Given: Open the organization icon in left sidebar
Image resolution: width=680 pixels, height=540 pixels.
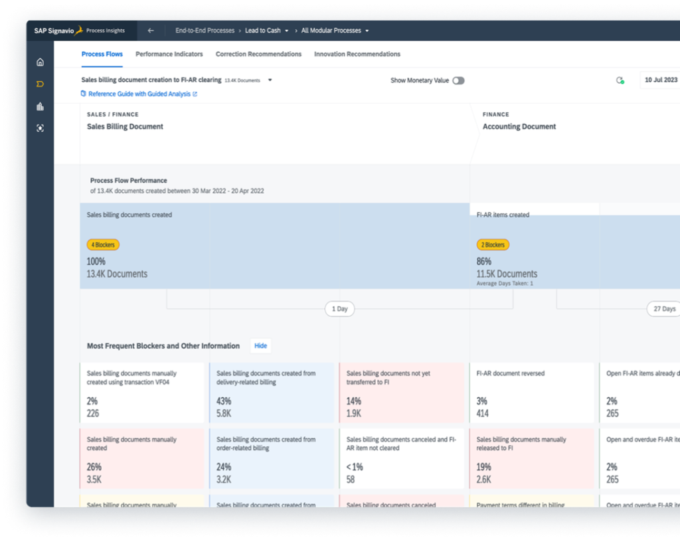Looking at the screenshot, I should [40, 106].
